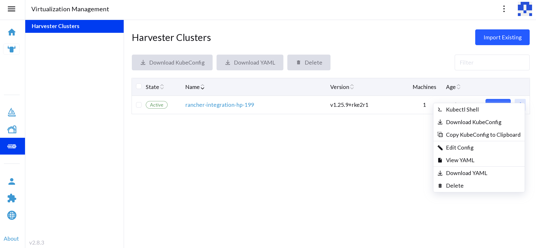Focus the Filter input field

tap(492, 62)
